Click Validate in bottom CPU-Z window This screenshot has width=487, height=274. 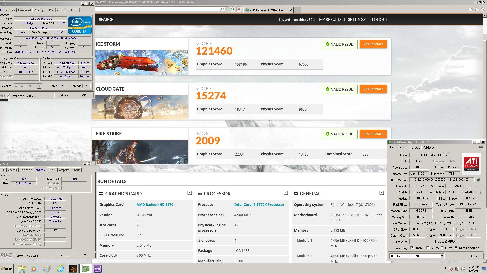(x=65, y=255)
